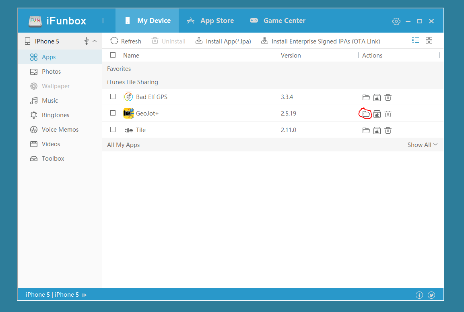The width and height of the screenshot is (464, 312).
Task: Remove the Tile app via trash icon
Action: pos(388,130)
